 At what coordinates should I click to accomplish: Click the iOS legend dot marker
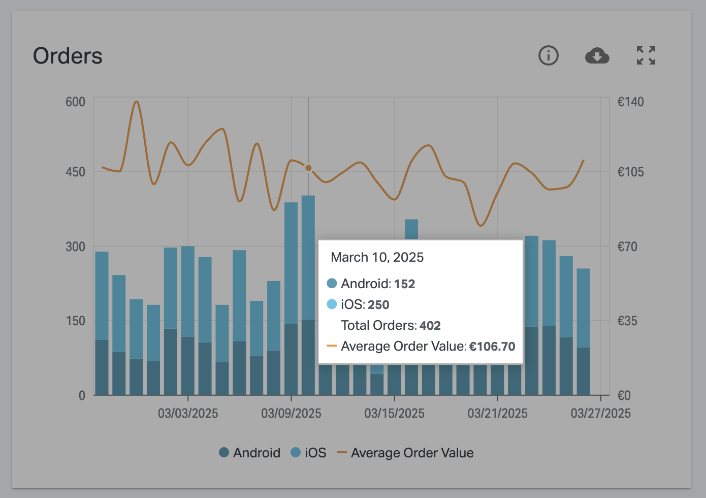click(296, 452)
